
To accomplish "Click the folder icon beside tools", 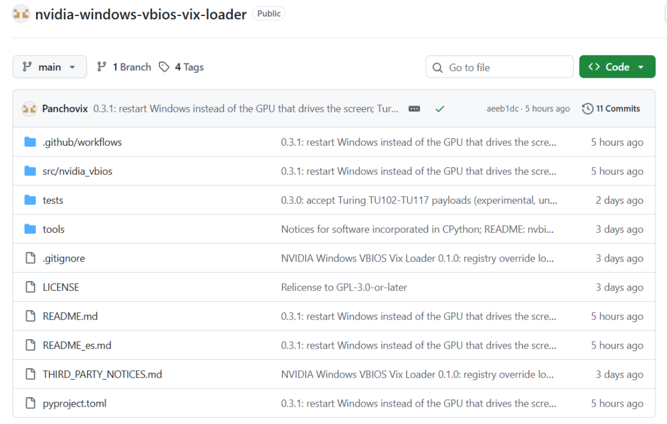I will [x=30, y=229].
